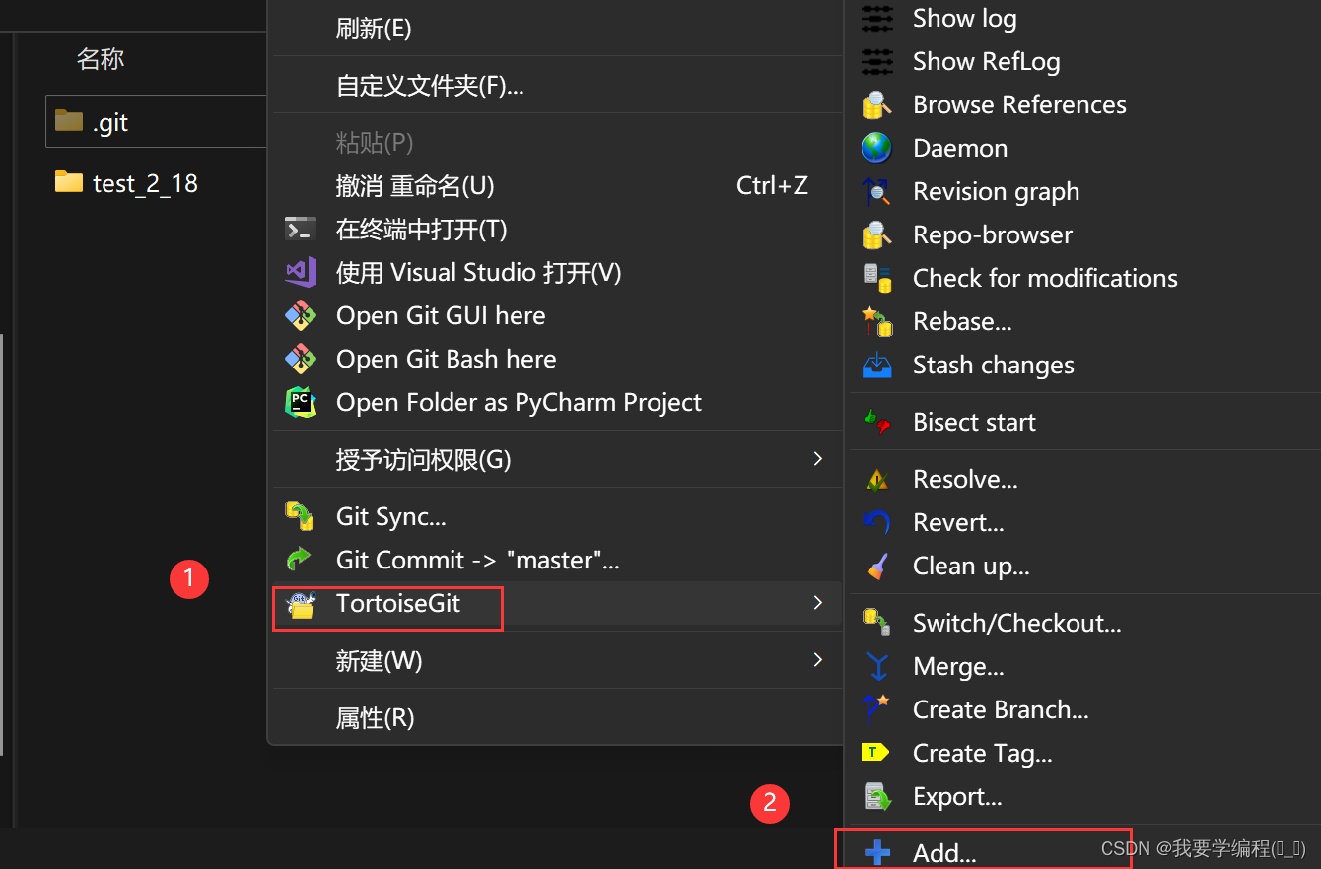Choose 刷新(E) from the context menu
The height and width of the screenshot is (869, 1321).
(556, 29)
